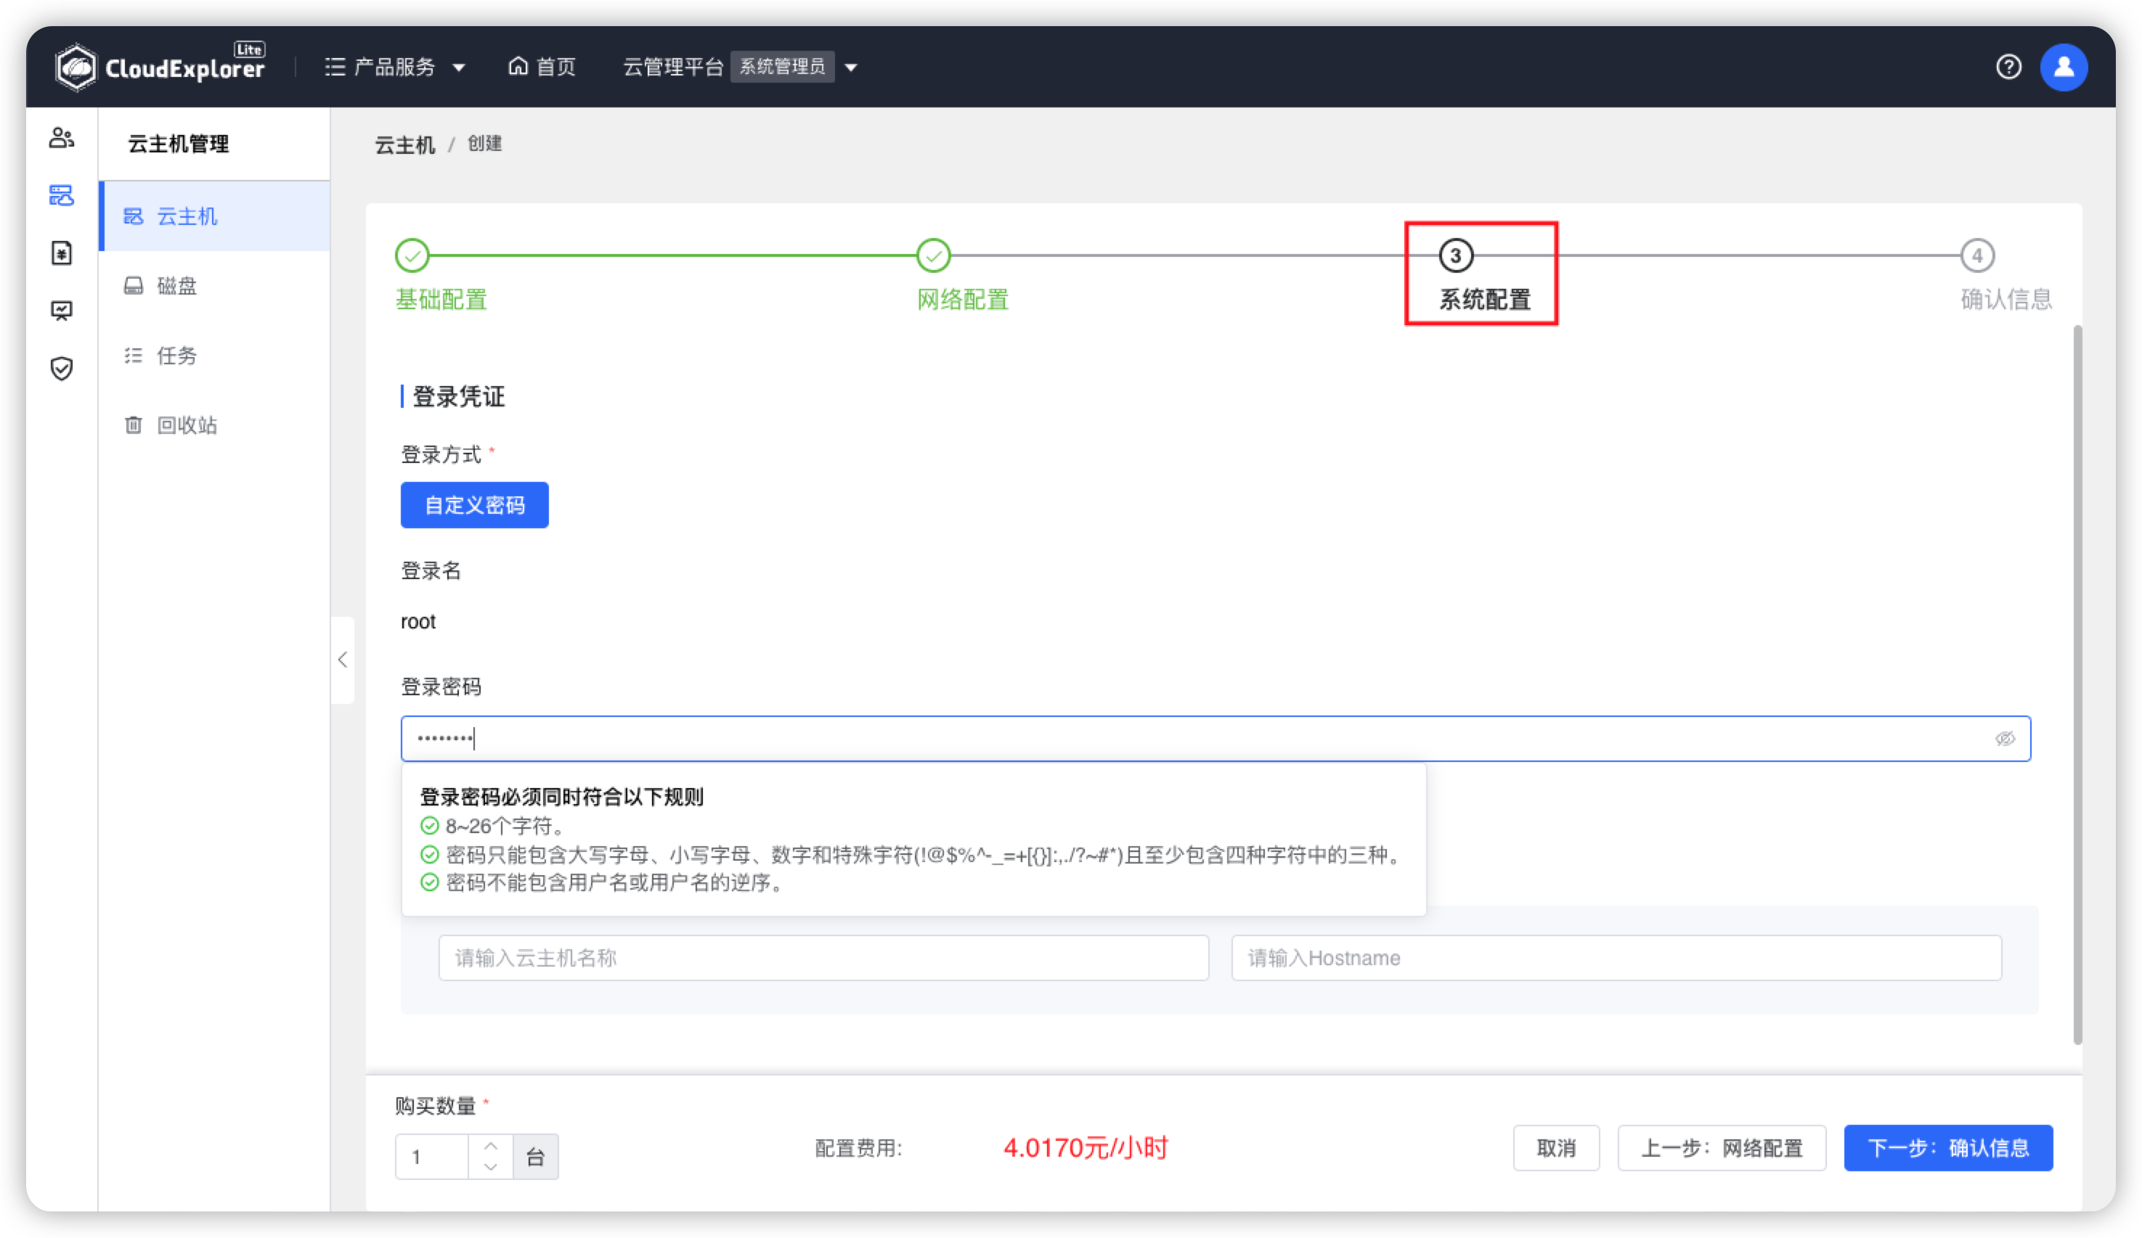Viewport: 2142px width, 1238px height.
Task: Click the 云主机 breadcrumb link
Action: 404,144
